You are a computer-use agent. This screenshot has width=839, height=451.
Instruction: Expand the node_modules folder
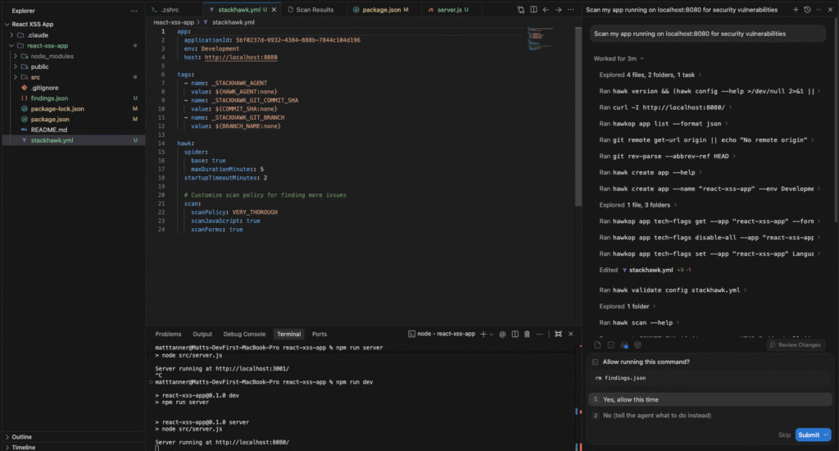16,57
